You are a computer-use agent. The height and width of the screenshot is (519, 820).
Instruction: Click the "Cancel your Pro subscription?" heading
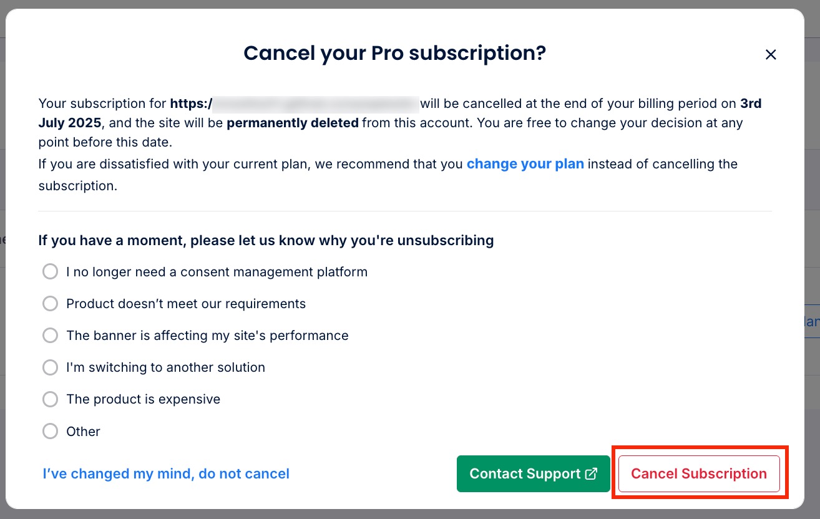pyautogui.click(x=394, y=54)
